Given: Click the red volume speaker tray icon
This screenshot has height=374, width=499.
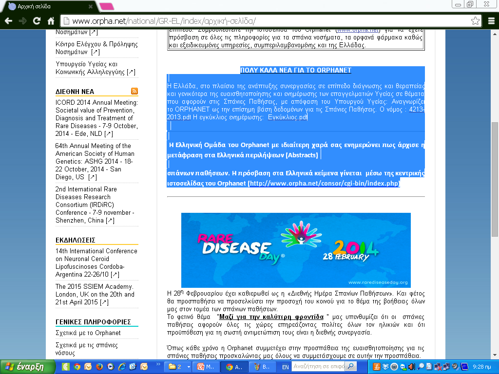Looking at the screenshot, I should pos(411,367).
